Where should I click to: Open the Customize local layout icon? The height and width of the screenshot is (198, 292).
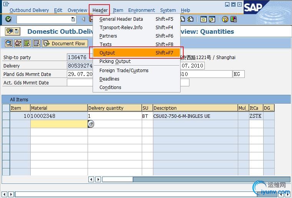(234, 19)
